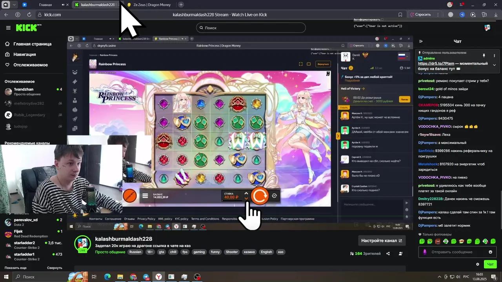Click the gaming tag
The height and width of the screenshot is (282, 502).
(x=199, y=252)
